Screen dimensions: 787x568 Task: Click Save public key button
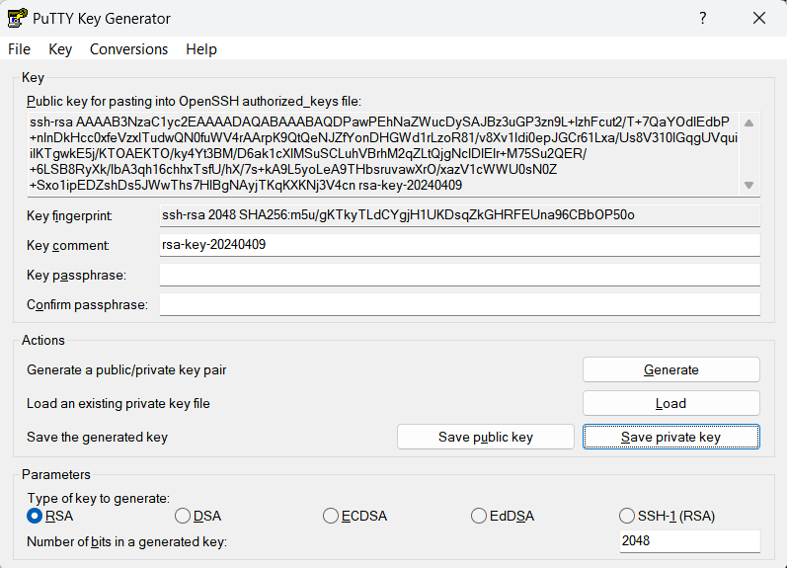[486, 437]
